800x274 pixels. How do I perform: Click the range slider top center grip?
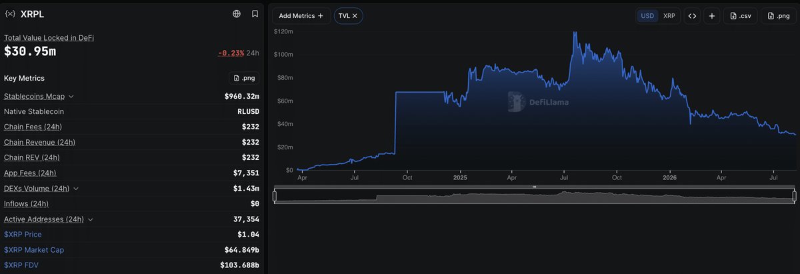(534, 187)
